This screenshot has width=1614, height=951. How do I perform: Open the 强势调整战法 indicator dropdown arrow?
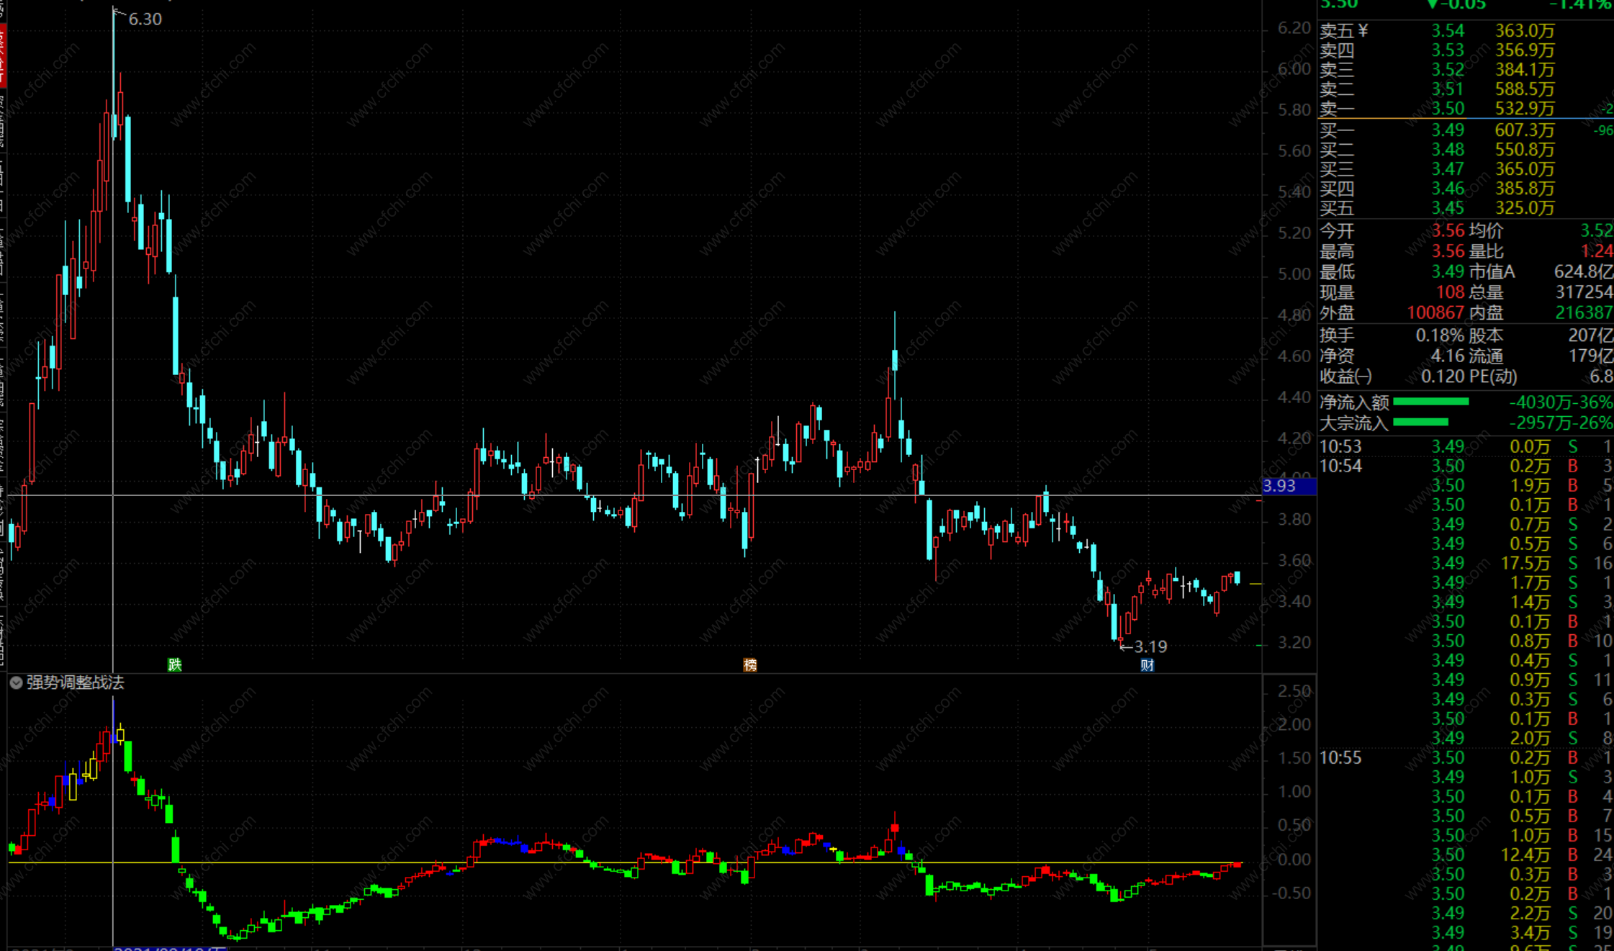(x=16, y=682)
